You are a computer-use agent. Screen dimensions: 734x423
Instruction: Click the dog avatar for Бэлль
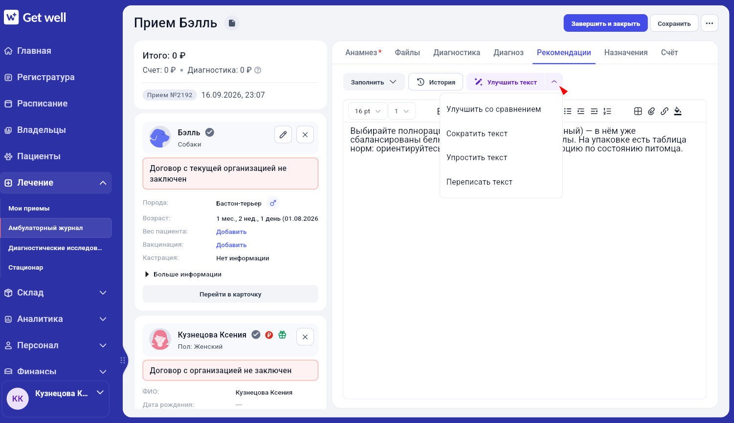point(160,137)
